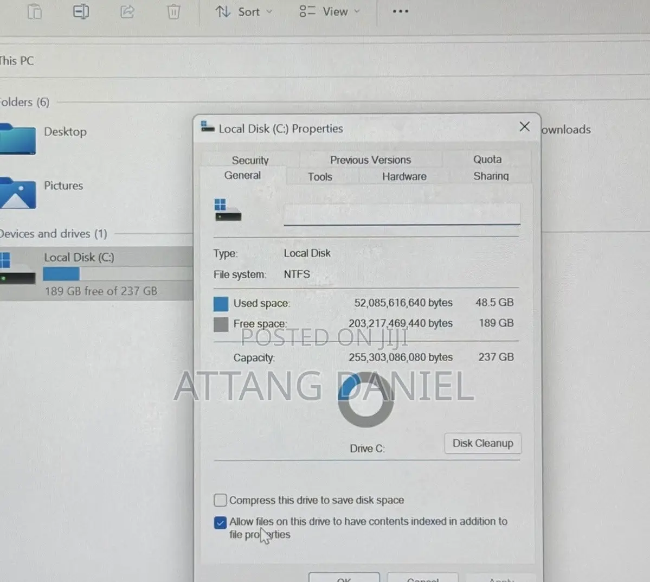The height and width of the screenshot is (582, 650).
Task: Click the large drive icon on General tab
Action: [227, 210]
